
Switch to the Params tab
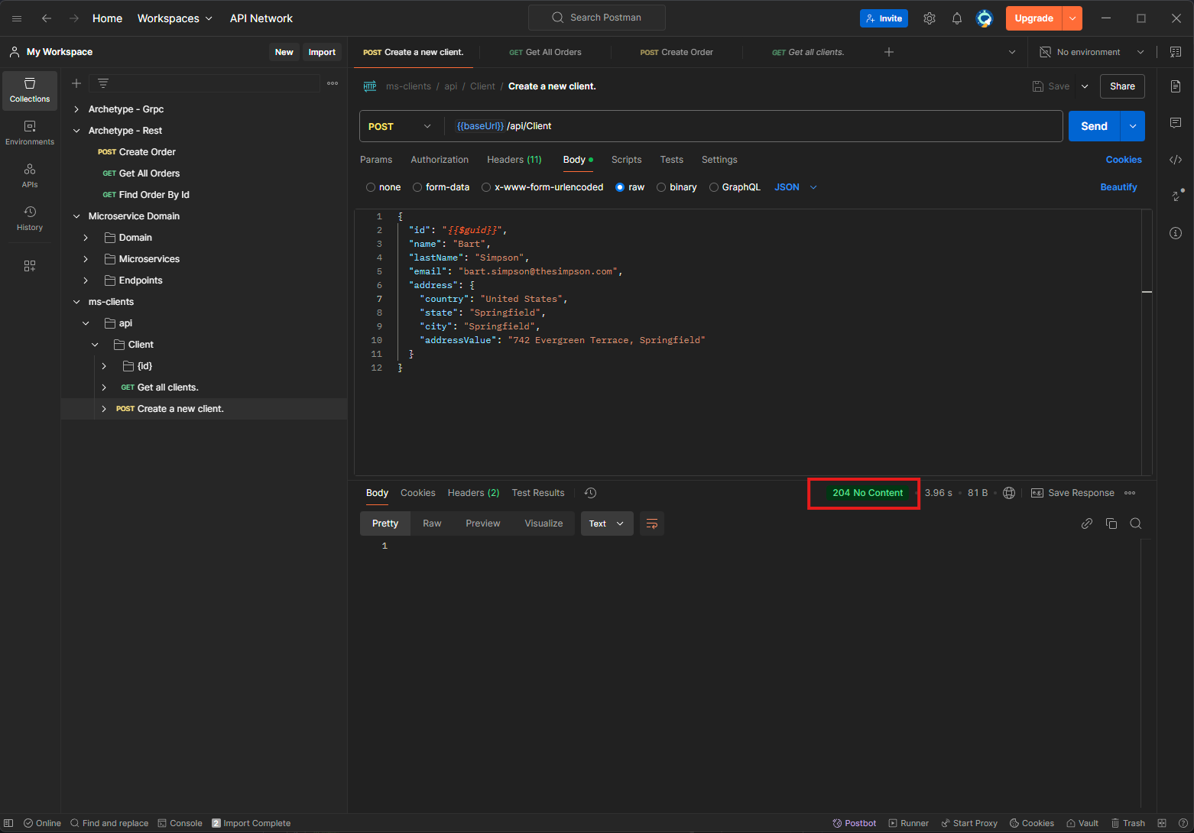click(376, 160)
